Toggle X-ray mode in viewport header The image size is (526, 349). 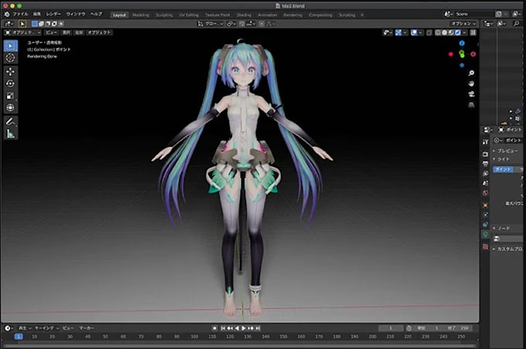[x=429, y=32]
